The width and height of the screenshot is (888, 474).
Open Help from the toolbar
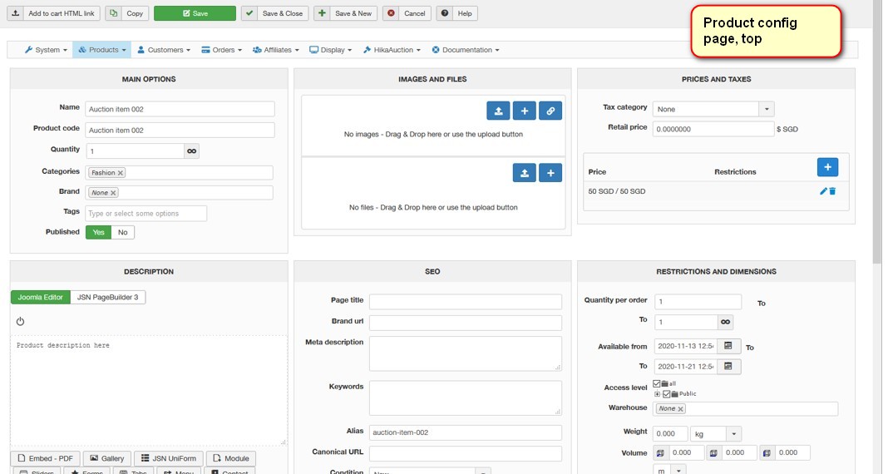(457, 13)
